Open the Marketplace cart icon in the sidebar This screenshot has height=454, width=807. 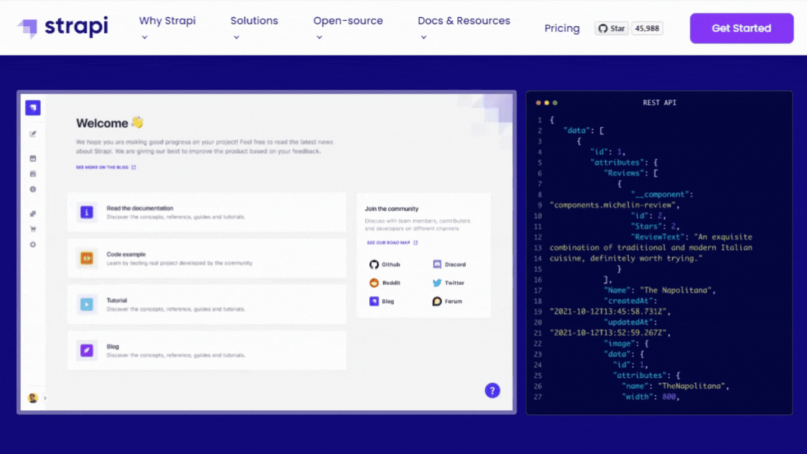33,229
